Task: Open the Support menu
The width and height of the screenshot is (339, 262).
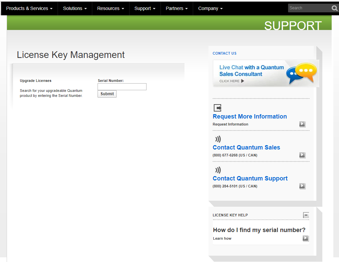Action: [145, 8]
